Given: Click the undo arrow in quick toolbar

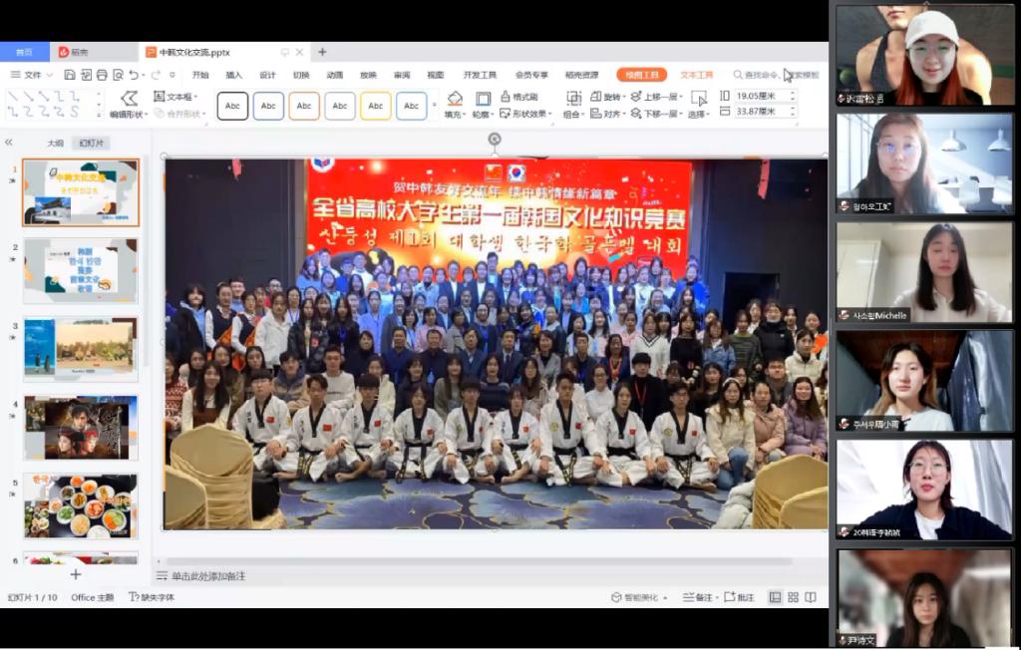Looking at the screenshot, I should click(x=134, y=75).
